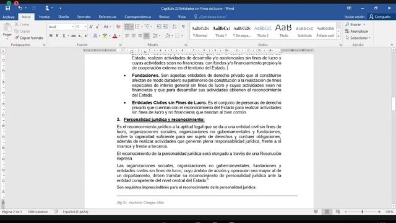396x223 pixels.
Task: Sort the selected text
Action: [x=174, y=27]
